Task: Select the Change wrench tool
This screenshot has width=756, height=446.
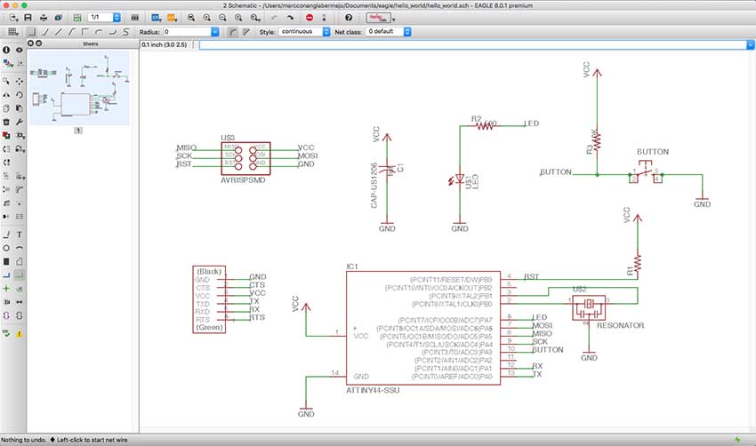Action: 20,122
